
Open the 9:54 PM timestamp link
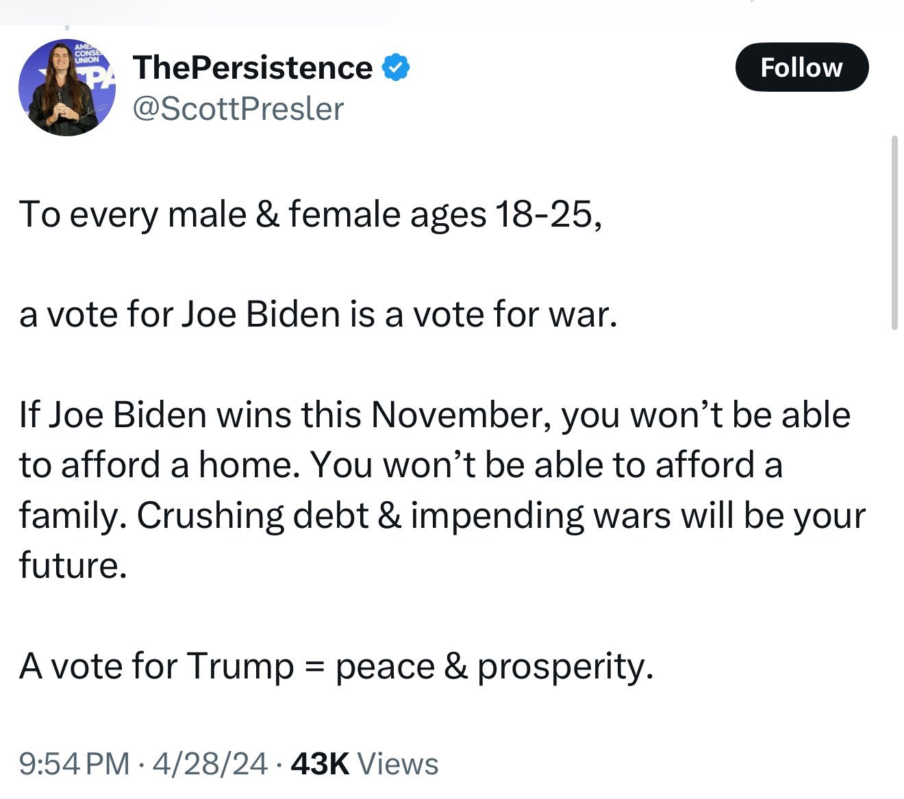coord(74,763)
